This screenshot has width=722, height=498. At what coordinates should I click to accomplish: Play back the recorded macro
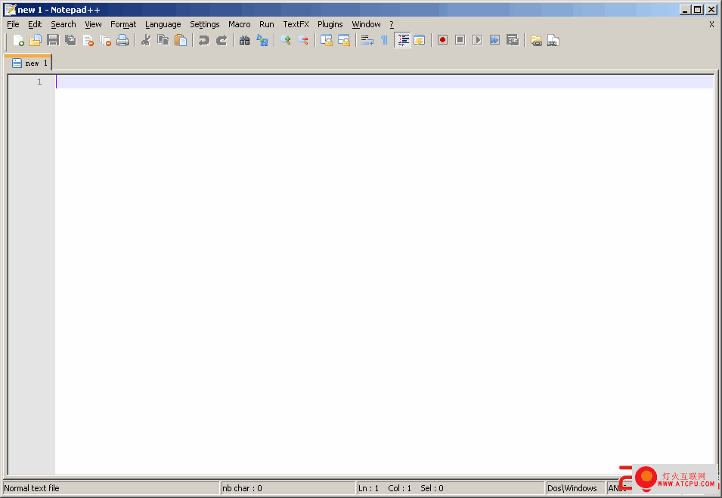point(478,41)
